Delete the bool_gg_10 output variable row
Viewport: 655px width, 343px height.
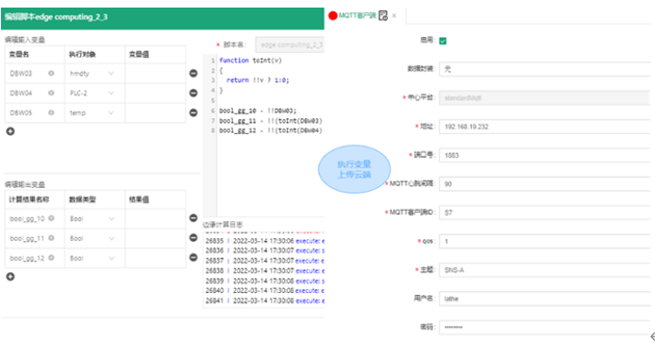tap(193, 218)
